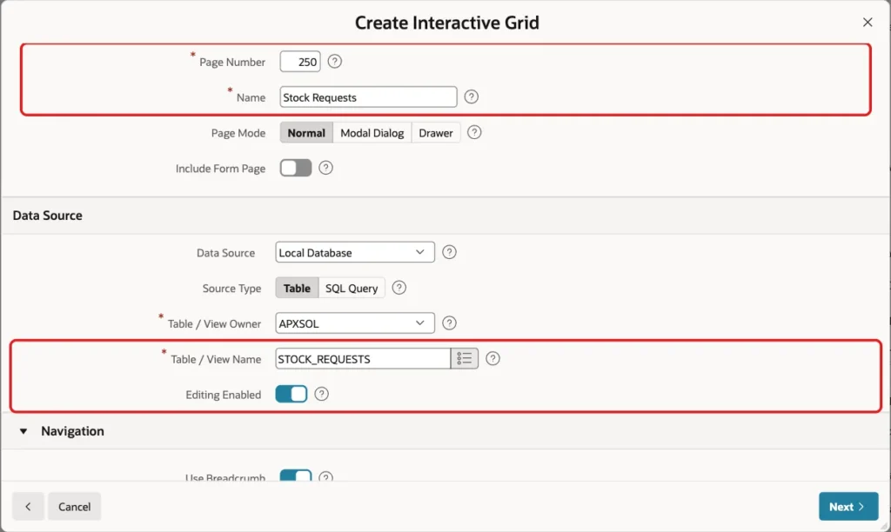Click the Page Number input field
The image size is (891, 532).
[x=300, y=62]
